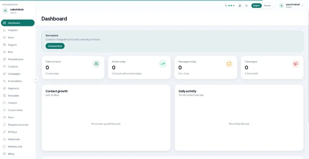Click the Support lifebuoy icon

pos(5,45)
